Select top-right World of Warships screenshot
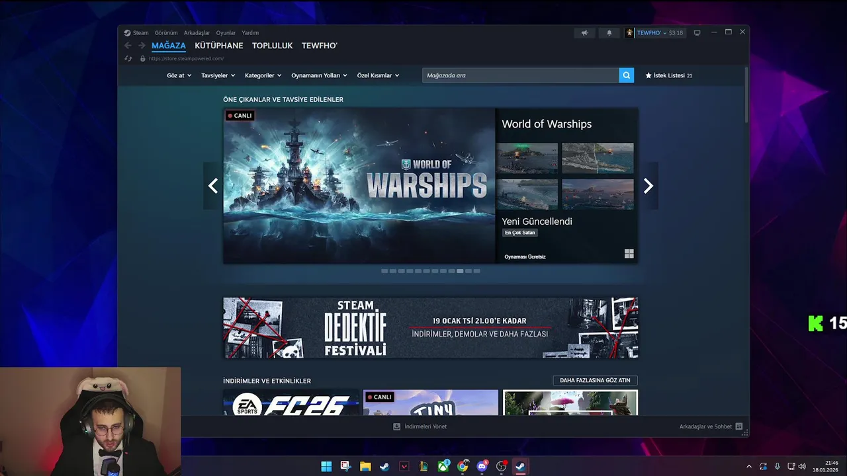The image size is (847, 476). (598, 158)
